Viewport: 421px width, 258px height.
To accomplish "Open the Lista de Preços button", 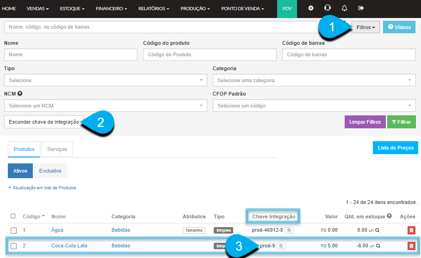I will point(396,148).
